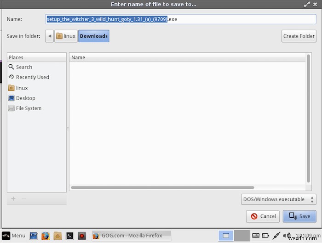322x243 pixels.
Task: Open the screen recorder taskbar launcher
Action: click(x=82, y=236)
